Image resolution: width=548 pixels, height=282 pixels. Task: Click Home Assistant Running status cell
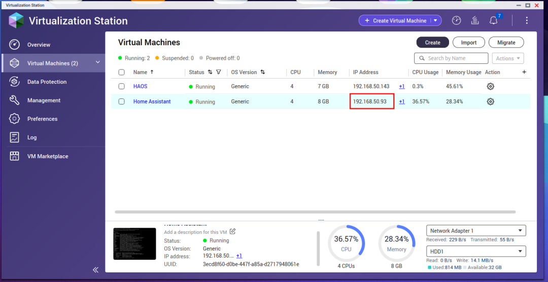(x=202, y=102)
